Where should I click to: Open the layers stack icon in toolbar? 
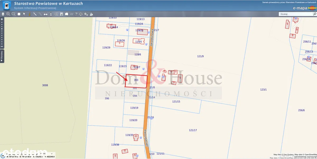[x=3, y=14]
